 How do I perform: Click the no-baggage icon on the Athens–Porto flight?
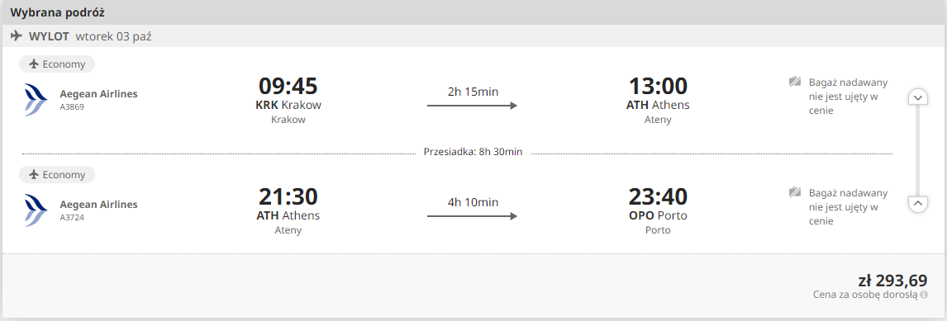(795, 192)
